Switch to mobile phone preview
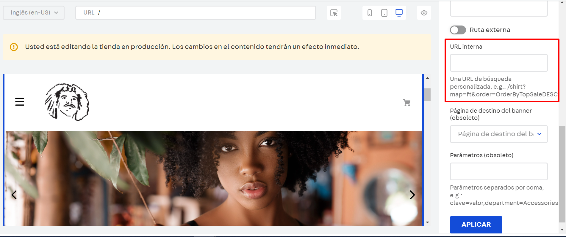 tap(370, 13)
